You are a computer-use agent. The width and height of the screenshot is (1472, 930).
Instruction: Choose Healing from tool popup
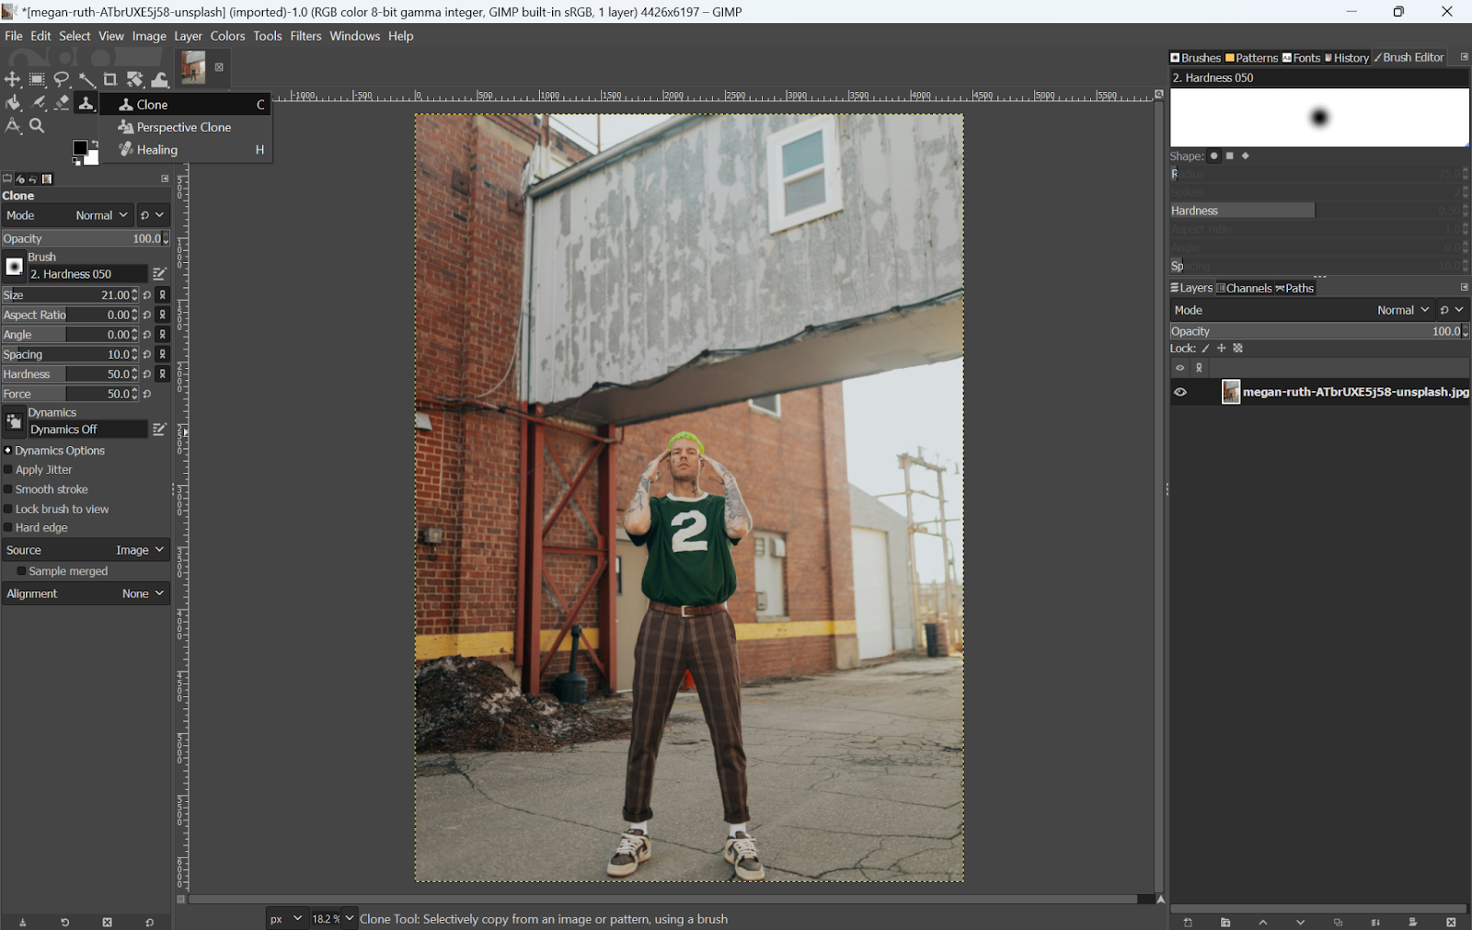coord(185,150)
